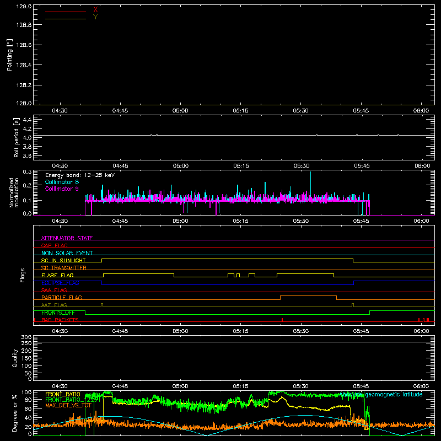
Task: Select the cyan 'Collimator 8' legend entry
Action: 62,182
